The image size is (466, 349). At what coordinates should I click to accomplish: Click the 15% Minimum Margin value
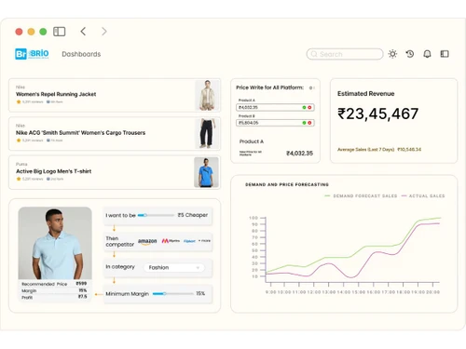tap(200, 293)
